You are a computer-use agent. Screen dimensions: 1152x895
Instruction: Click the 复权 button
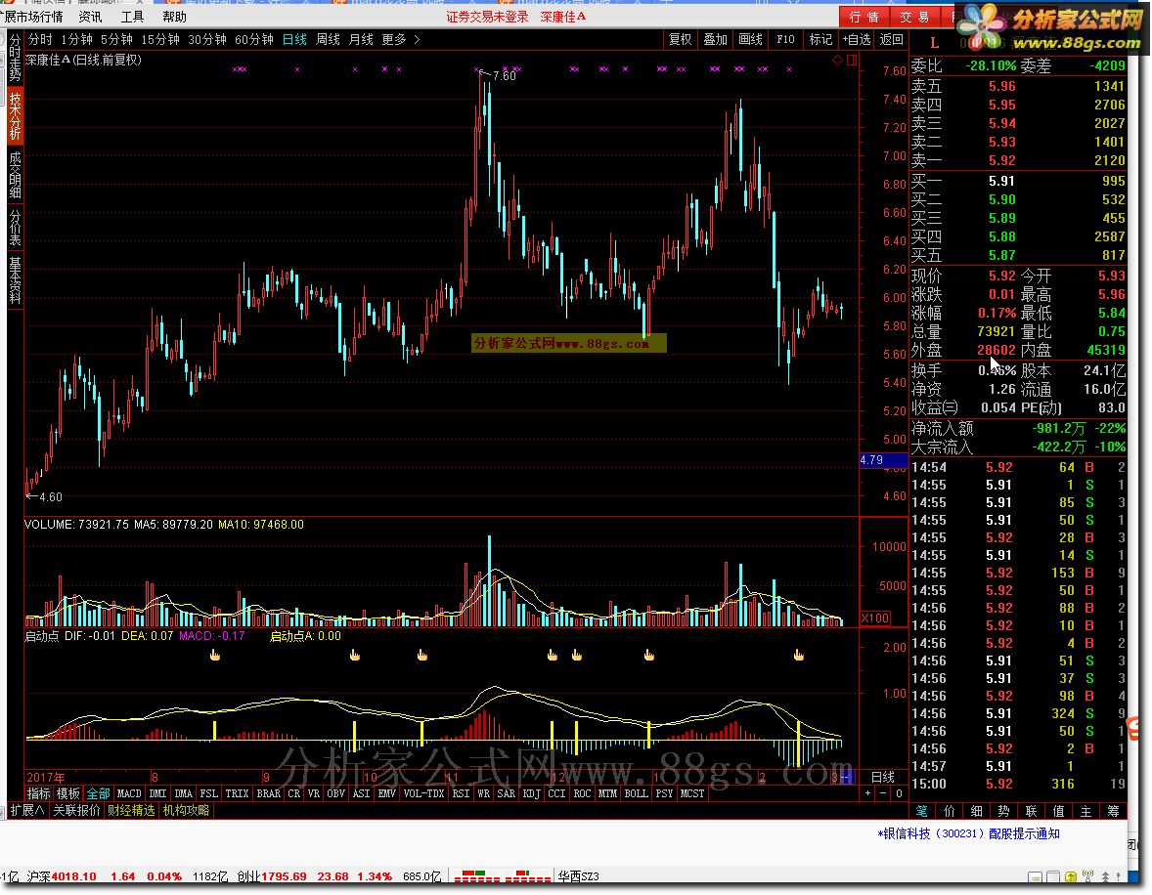pos(680,39)
